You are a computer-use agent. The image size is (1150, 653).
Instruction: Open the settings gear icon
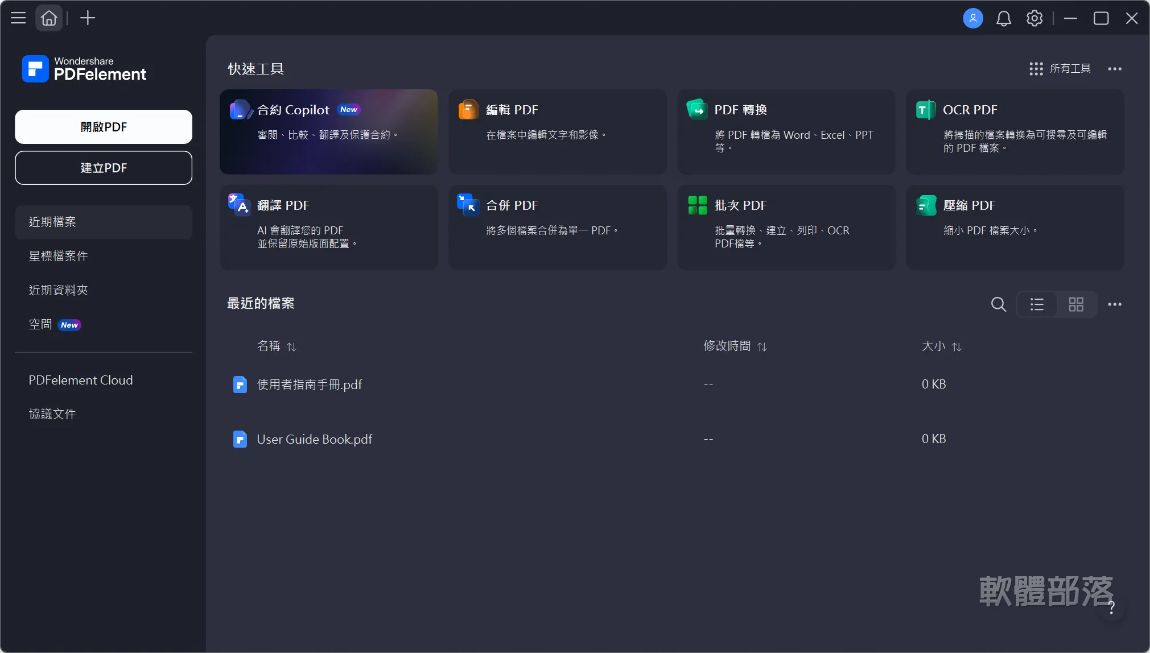(1034, 18)
